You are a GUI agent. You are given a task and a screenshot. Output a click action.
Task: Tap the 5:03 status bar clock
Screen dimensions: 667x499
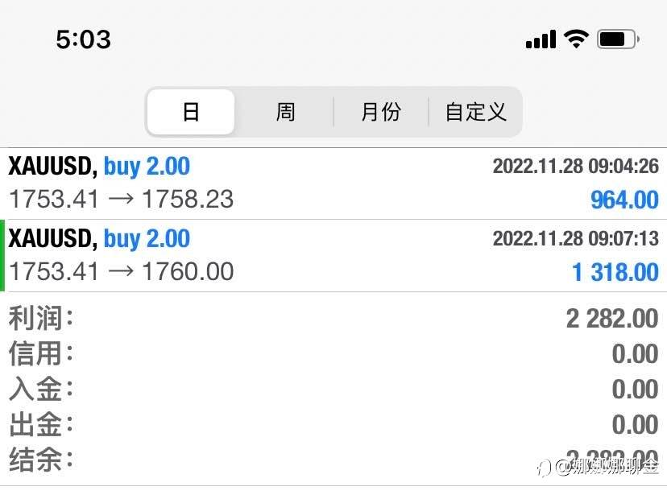(x=83, y=39)
